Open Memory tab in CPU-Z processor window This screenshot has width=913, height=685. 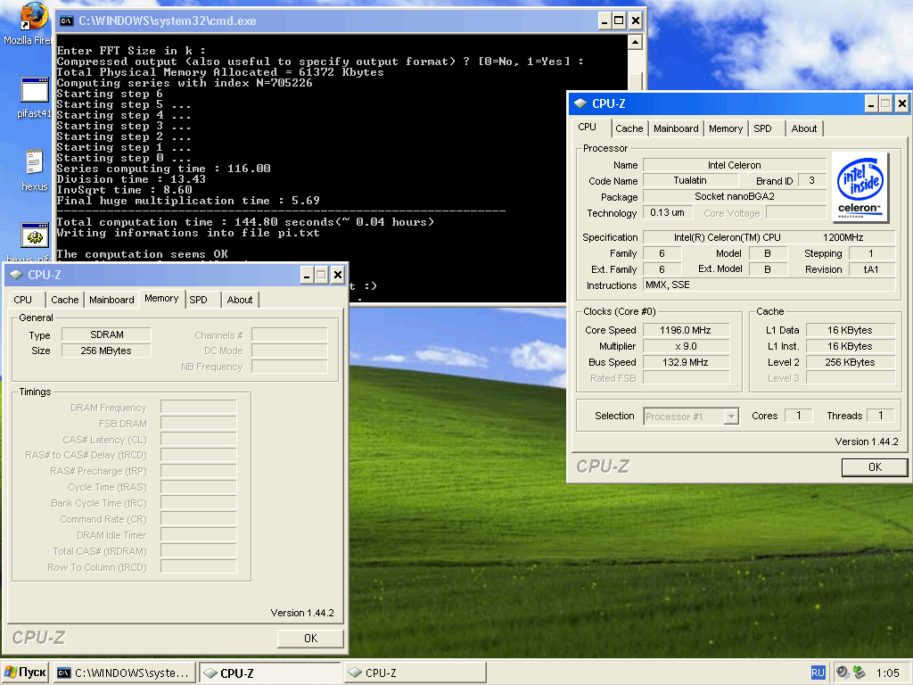pyautogui.click(x=726, y=128)
